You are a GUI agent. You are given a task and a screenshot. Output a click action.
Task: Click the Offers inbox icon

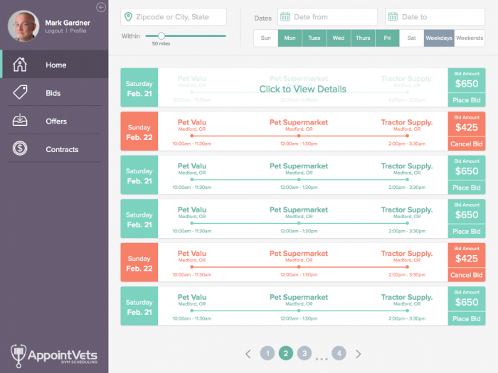pyautogui.click(x=20, y=120)
